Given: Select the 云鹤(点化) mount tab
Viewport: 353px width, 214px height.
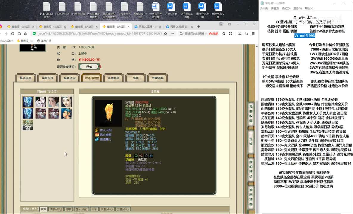Looking at the screenshot, I should (123, 209).
